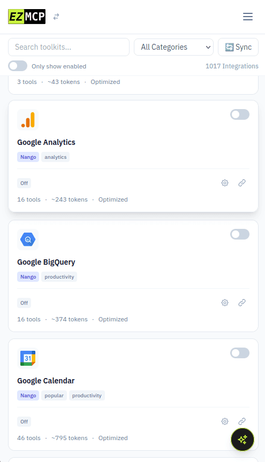This screenshot has width=265, height=462.
Task: Click the popular tag on Google Calendar
Action: coord(54,395)
